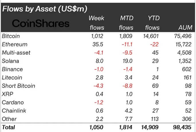Click the XRP row label

click(7, 94)
